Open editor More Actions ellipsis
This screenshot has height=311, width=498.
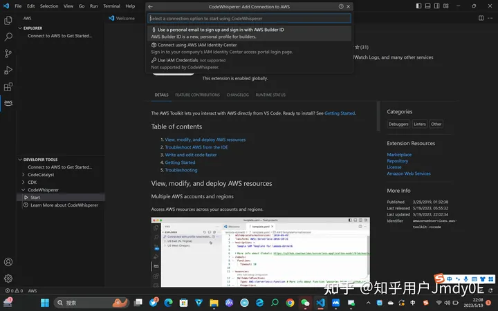490,18
